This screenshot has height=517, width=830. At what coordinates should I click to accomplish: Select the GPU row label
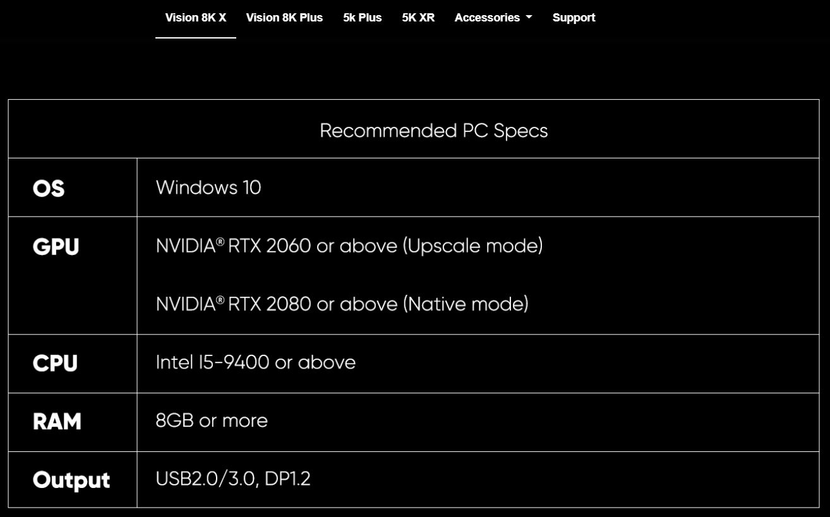pyautogui.click(x=56, y=247)
